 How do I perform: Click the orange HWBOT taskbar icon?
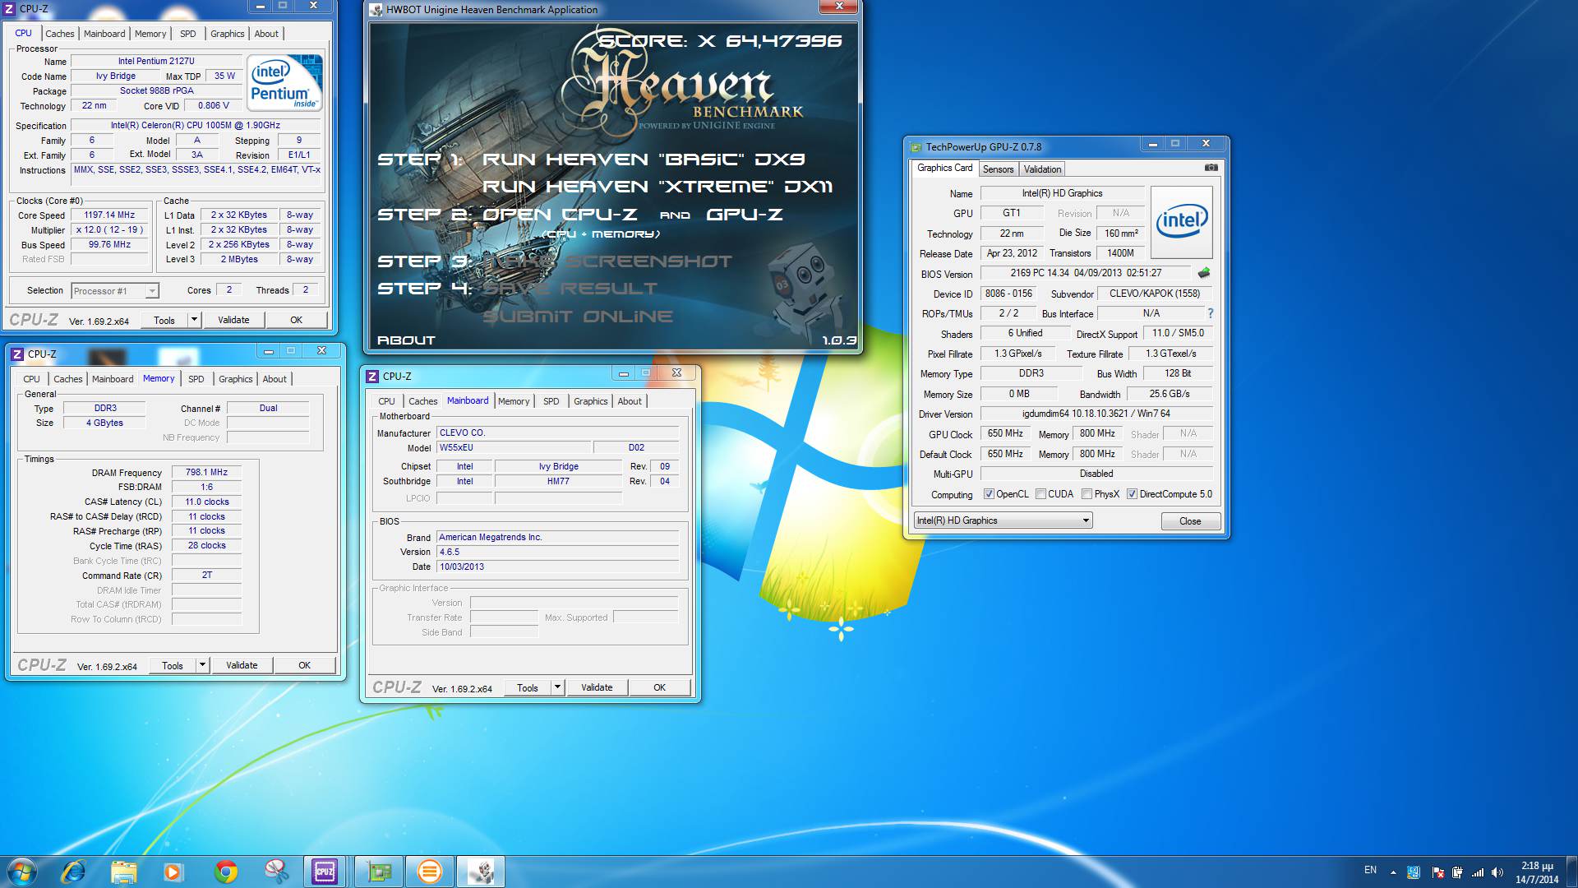click(x=429, y=872)
